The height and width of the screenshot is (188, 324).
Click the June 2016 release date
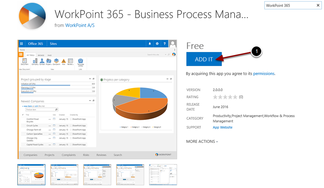click(x=221, y=107)
